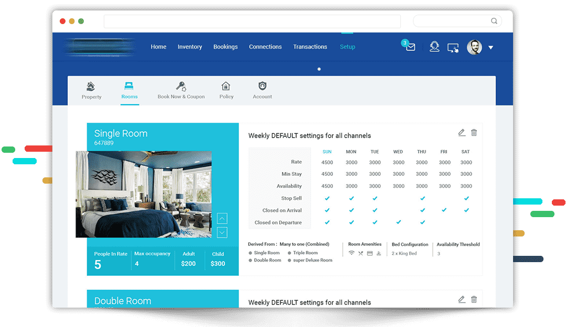
Task: Click the credit card amenity icon
Action: pos(369,253)
